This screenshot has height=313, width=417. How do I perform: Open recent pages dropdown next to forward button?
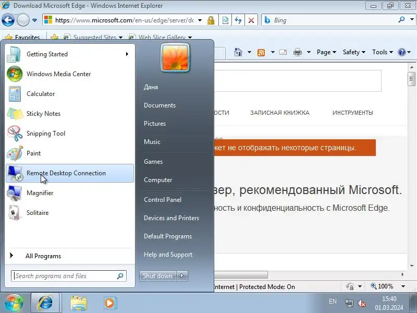34,20
